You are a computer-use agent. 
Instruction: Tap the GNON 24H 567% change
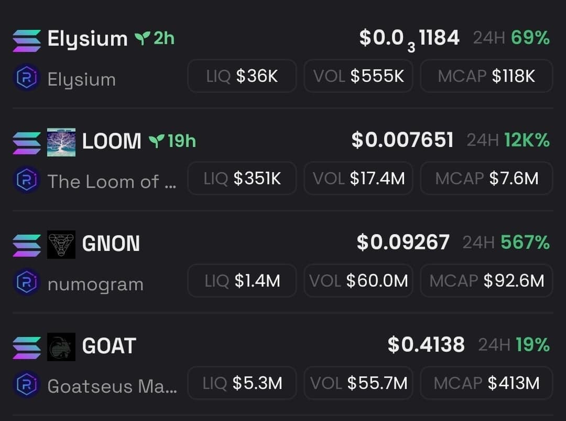506,243
